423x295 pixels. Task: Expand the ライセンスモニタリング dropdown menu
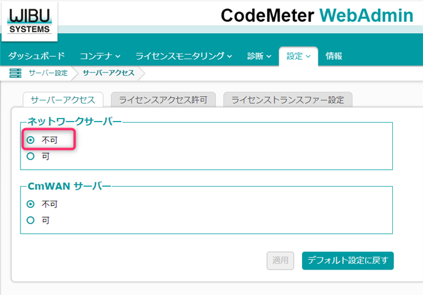pos(184,56)
